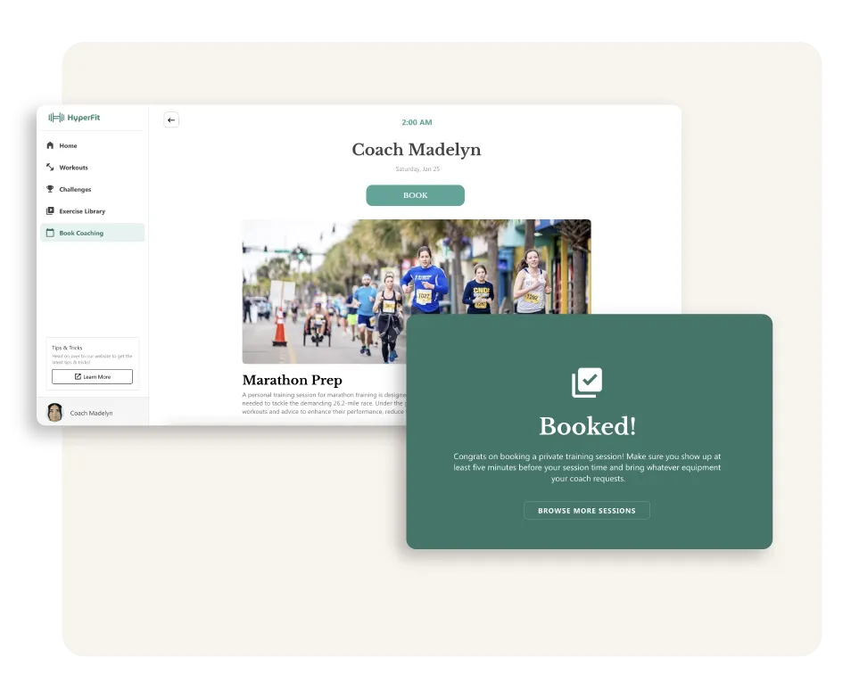Select the Learn More link in Tips & Tricks
Image resolution: width=859 pixels, height=699 pixels.
coord(92,376)
